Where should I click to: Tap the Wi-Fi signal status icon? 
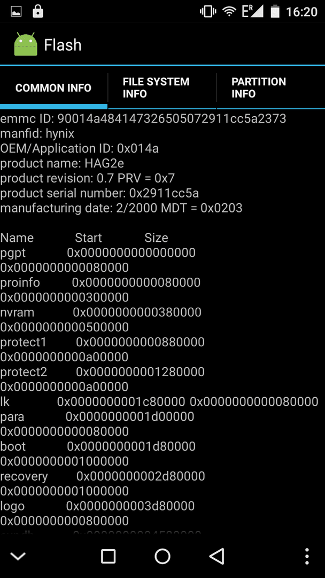click(x=229, y=12)
